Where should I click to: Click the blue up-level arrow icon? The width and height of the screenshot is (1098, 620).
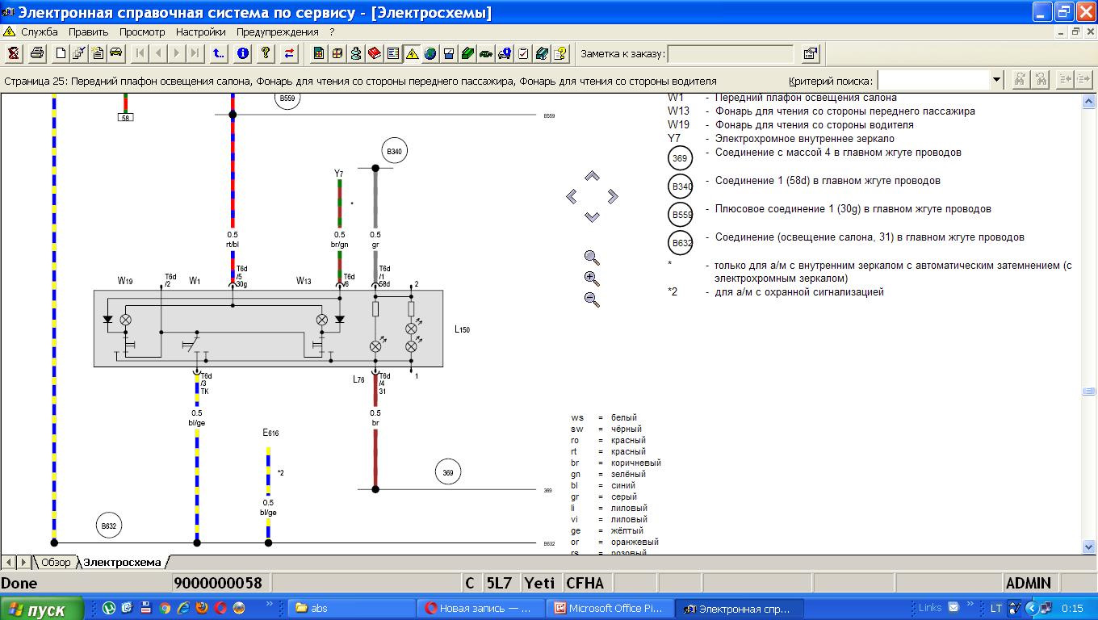[219, 54]
